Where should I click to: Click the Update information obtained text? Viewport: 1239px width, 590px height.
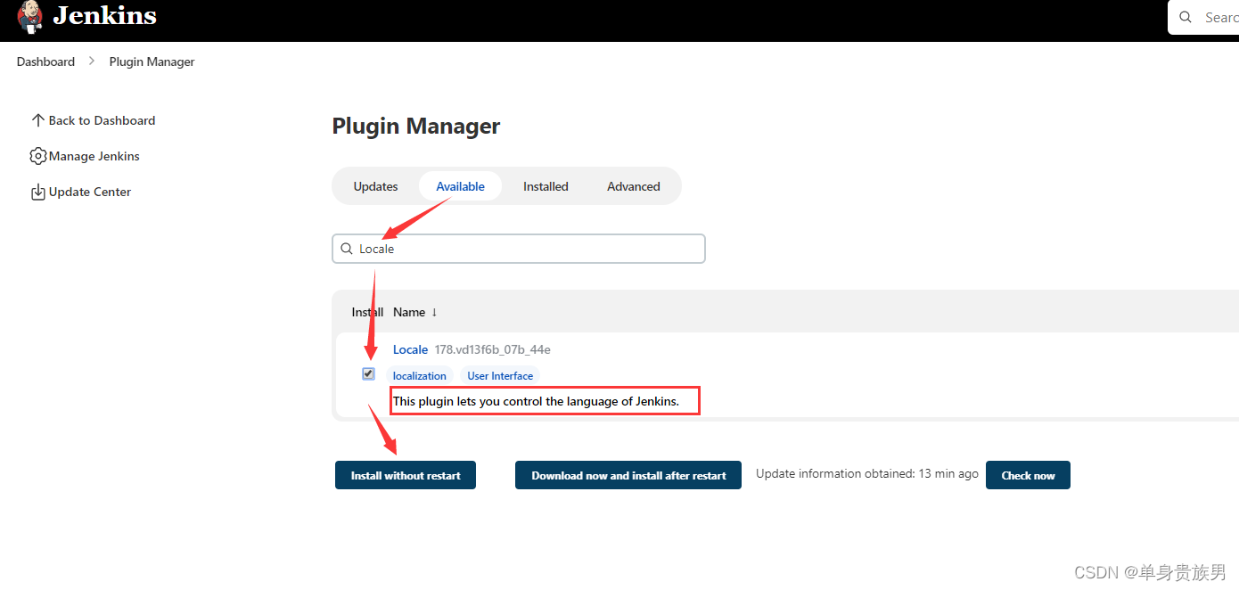pos(867,474)
